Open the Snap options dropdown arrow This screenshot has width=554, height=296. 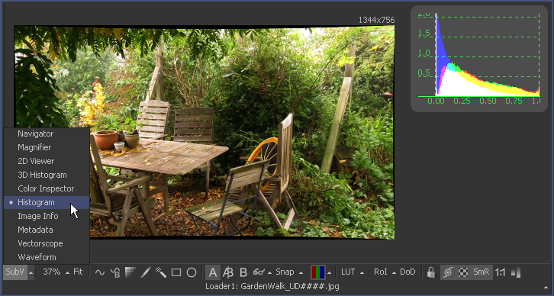(301, 272)
